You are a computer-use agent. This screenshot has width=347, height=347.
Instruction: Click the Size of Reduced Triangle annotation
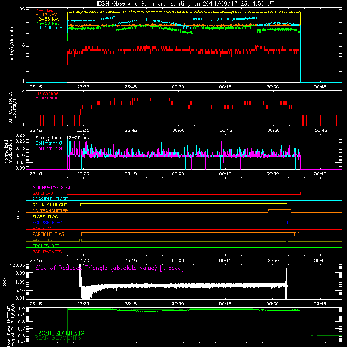click(x=110, y=268)
